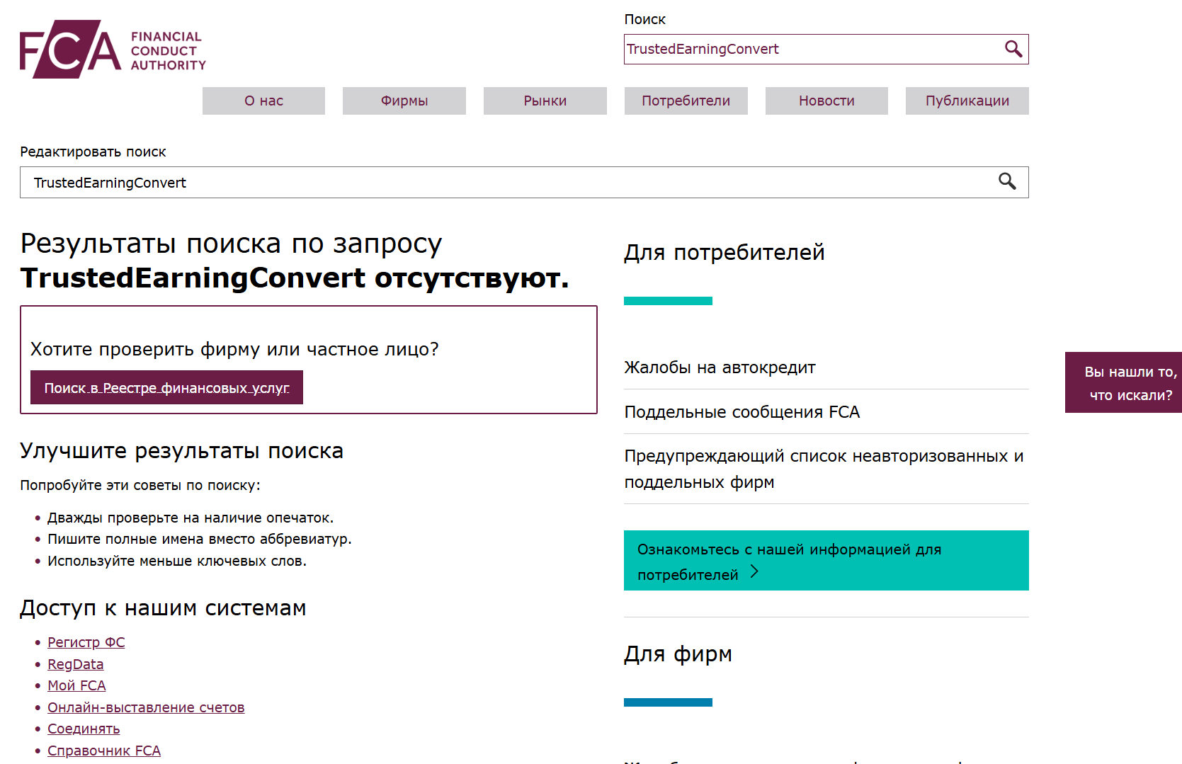Open the 'Фирмы' menu
Viewport: 1182px width, 764px height.
pyautogui.click(x=404, y=101)
